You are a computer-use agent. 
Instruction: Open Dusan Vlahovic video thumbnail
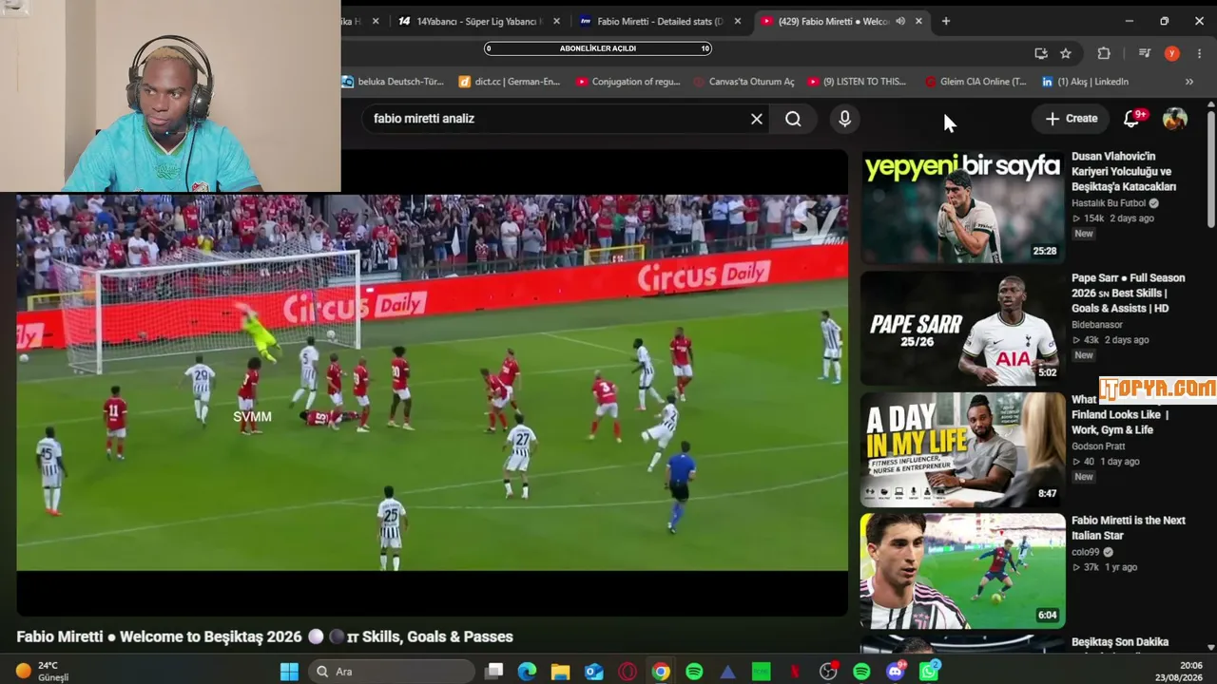pos(963,206)
